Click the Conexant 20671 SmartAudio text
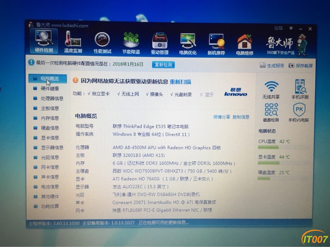This screenshot has width=330, height=247. [x=164, y=202]
